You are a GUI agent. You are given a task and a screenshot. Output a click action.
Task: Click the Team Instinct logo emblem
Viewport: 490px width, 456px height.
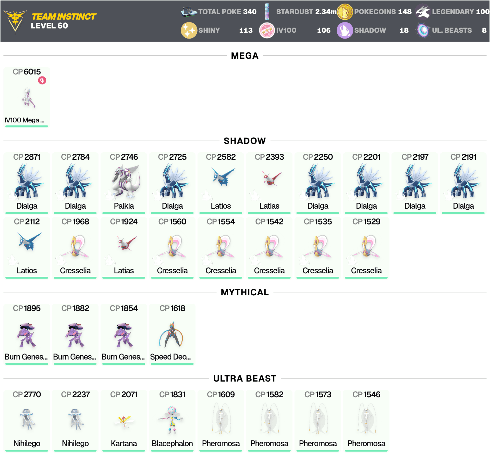(15, 21)
